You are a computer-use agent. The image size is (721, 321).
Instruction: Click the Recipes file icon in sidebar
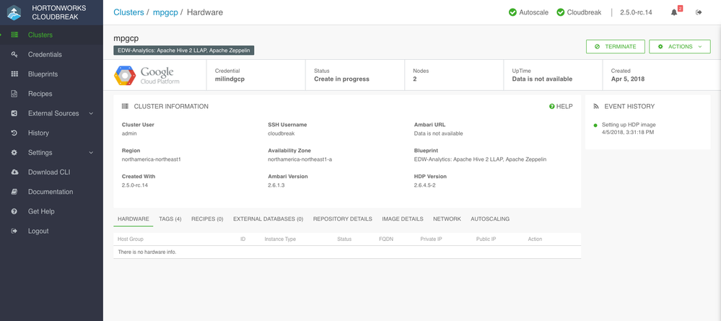coord(14,94)
